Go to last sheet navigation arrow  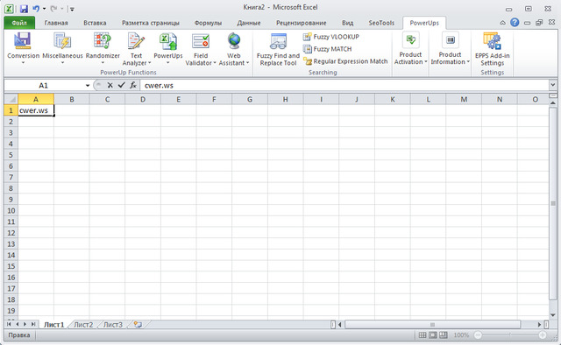pos(33,324)
